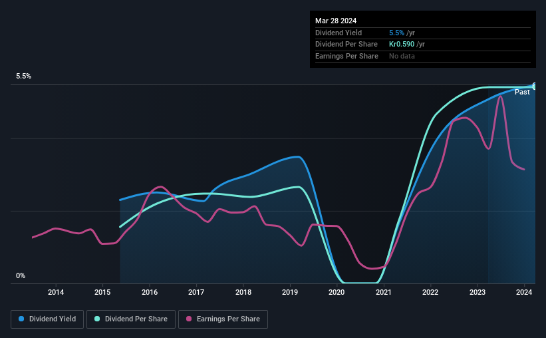Click the 'No data' tooltip value
Screen dimensions: 546x338
click(x=402, y=56)
